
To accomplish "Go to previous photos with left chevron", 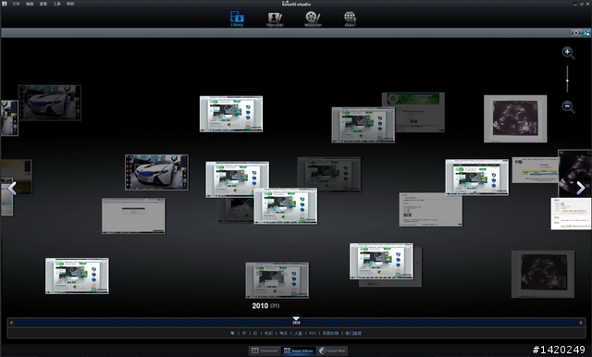I will (x=12, y=188).
